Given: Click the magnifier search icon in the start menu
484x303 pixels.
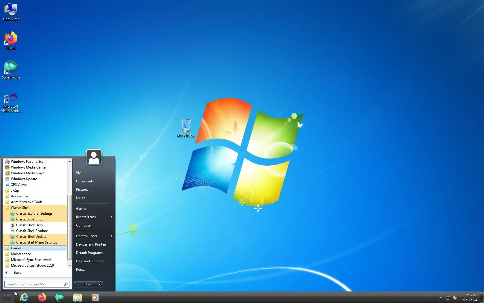Looking at the screenshot, I should pos(66,284).
